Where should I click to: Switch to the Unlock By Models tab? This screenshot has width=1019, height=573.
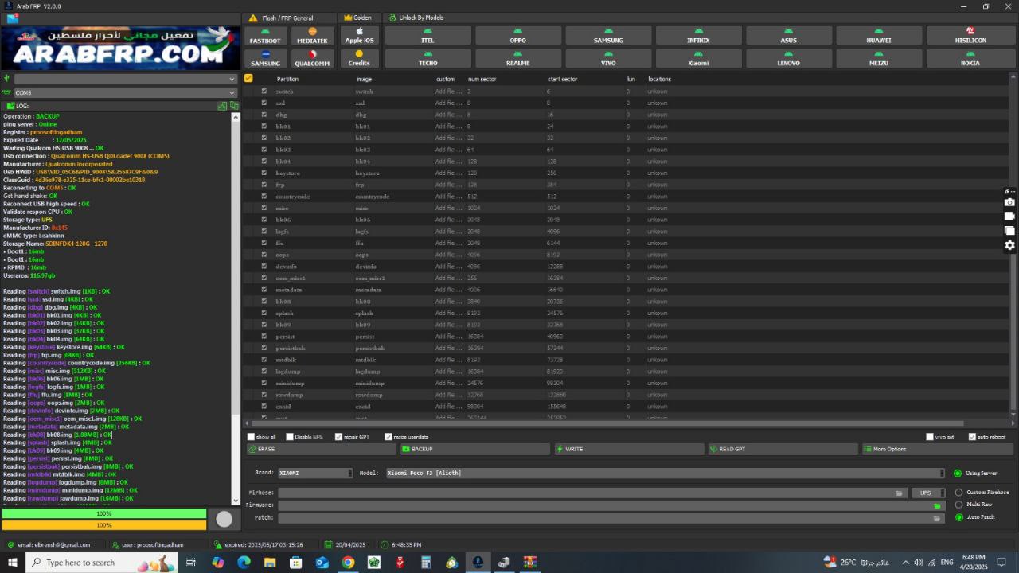[x=416, y=18]
